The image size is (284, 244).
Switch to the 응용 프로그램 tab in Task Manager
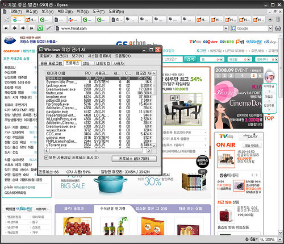point(51,64)
